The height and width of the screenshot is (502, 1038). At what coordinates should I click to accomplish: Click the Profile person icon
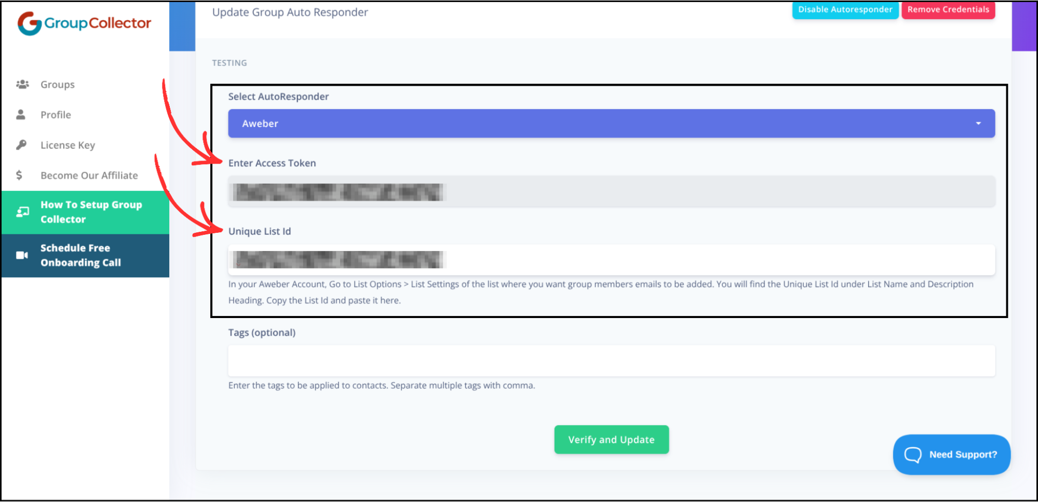tap(21, 114)
